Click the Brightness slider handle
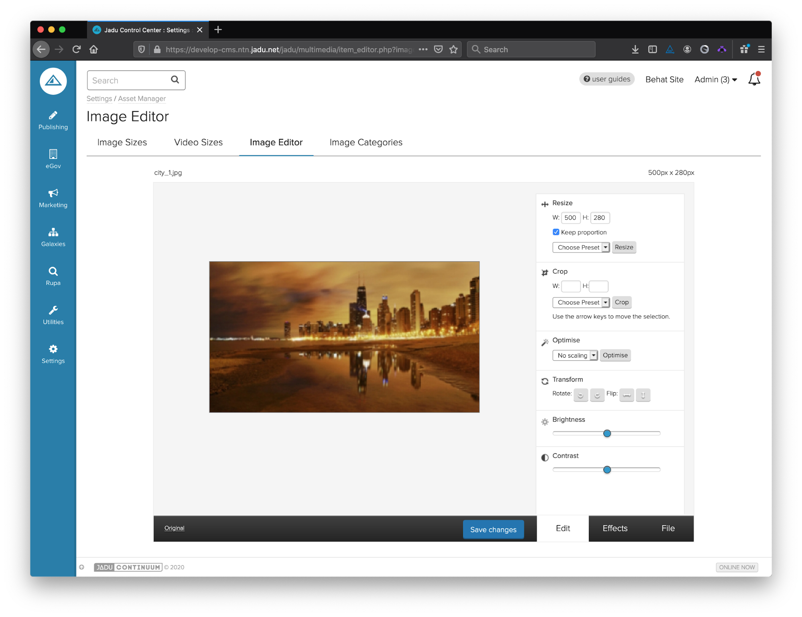The image size is (802, 617). [607, 433]
